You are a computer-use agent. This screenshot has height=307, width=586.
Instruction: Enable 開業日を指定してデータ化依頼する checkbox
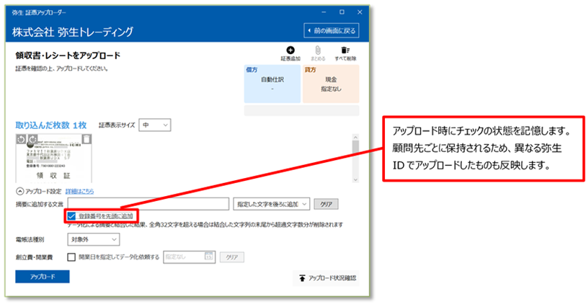[x=71, y=257]
